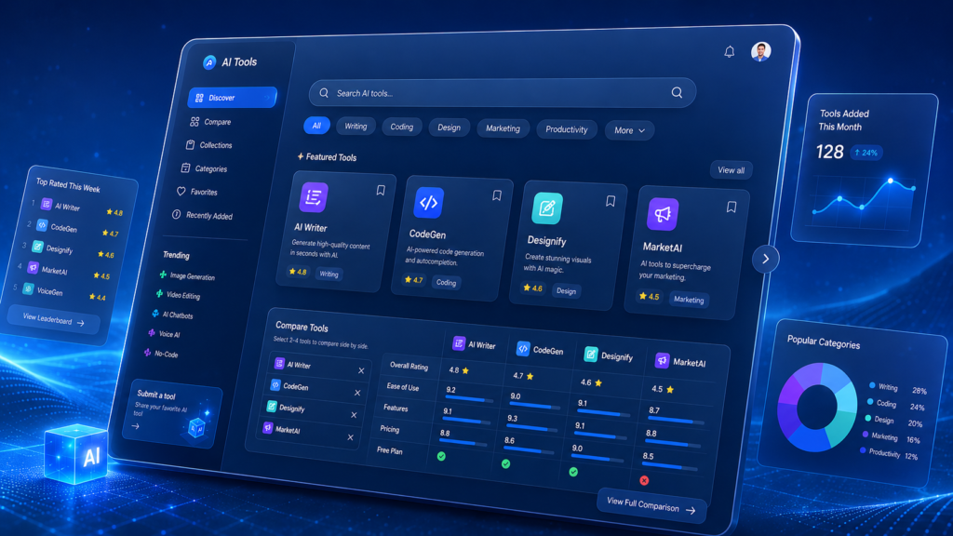Select Discover in the sidebar
This screenshot has width=953, height=536.
click(x=232, y=97)
